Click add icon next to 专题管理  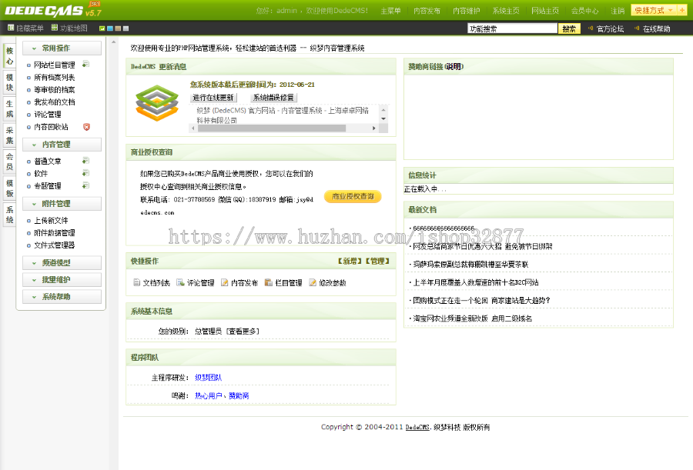click(85, 185)
